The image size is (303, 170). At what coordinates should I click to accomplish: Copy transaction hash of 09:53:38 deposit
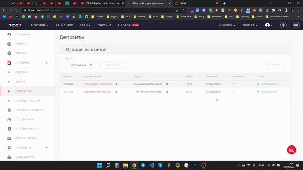[x=116, y=84]
